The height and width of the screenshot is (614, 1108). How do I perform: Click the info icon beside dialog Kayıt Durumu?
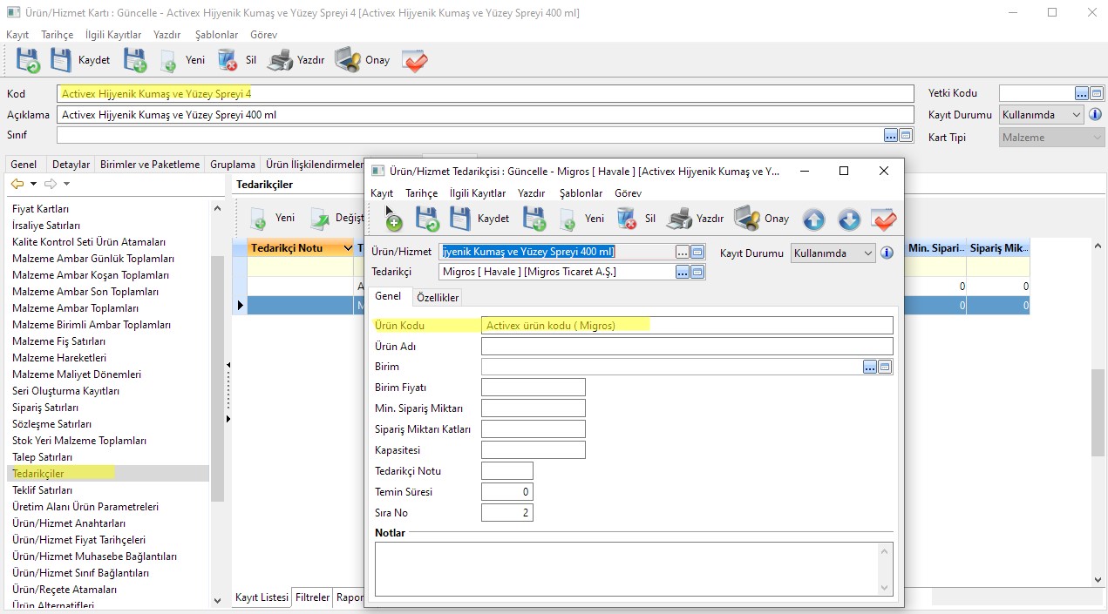click(x=887, y=253)
